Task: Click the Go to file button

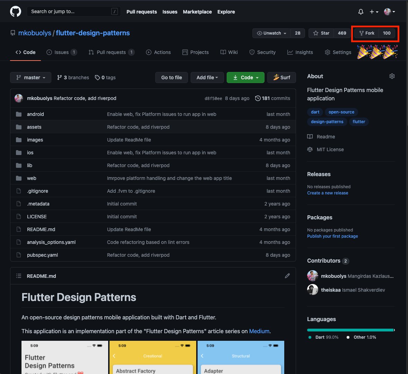Action: pyautogui.click(x=172, y=77)
